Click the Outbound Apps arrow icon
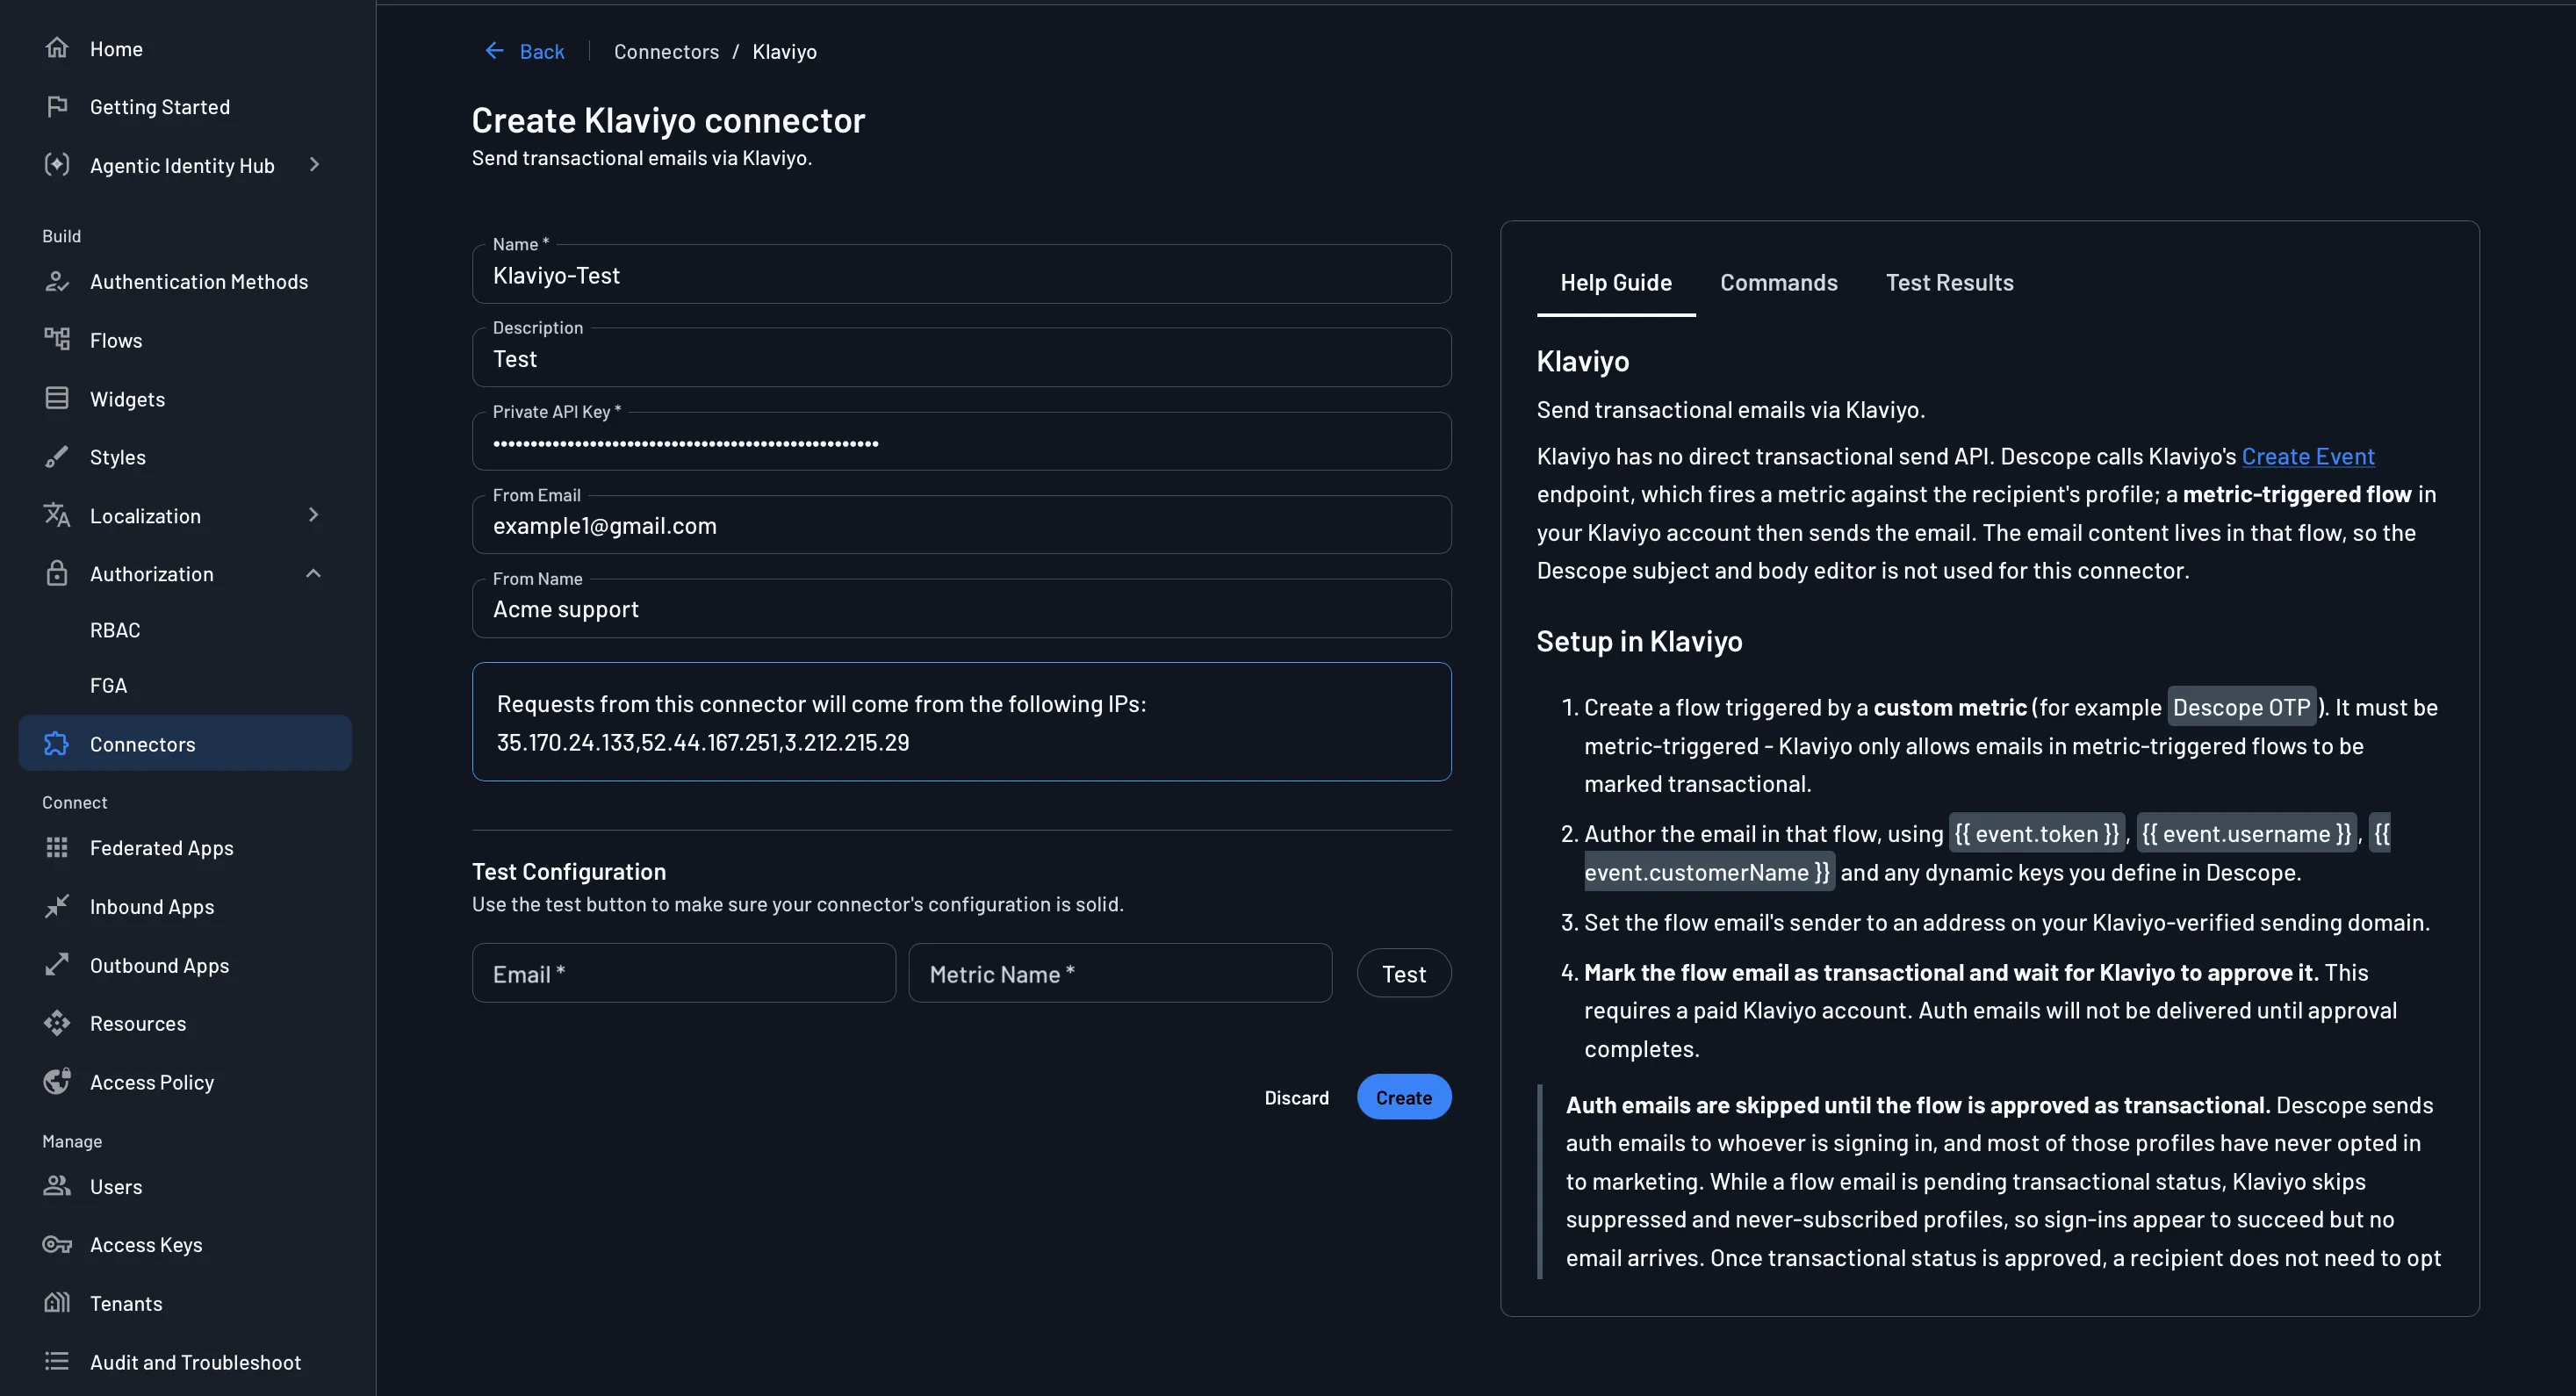This screenshot has height=1396, width=2576. coord(57,965)
